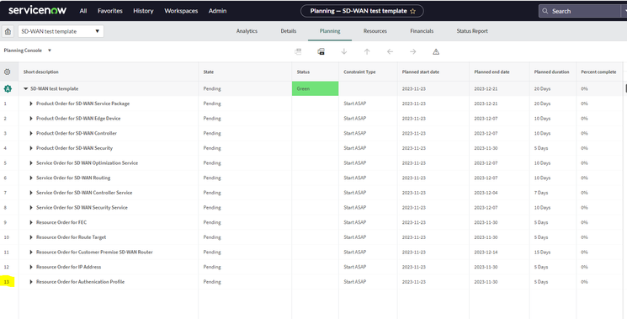Click the outdent left arrow icon
This screenshot has height=319, width=627.
[390, 51]
